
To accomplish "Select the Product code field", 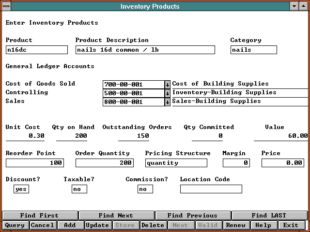I will point(37,50).
